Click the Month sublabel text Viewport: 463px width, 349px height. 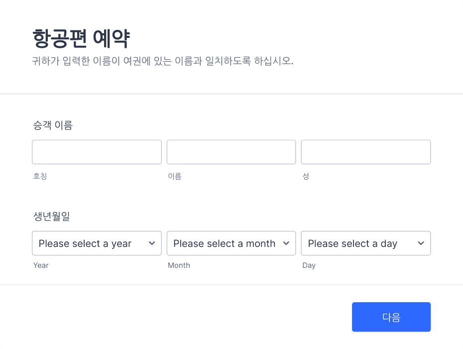click(x=179, y=265)
